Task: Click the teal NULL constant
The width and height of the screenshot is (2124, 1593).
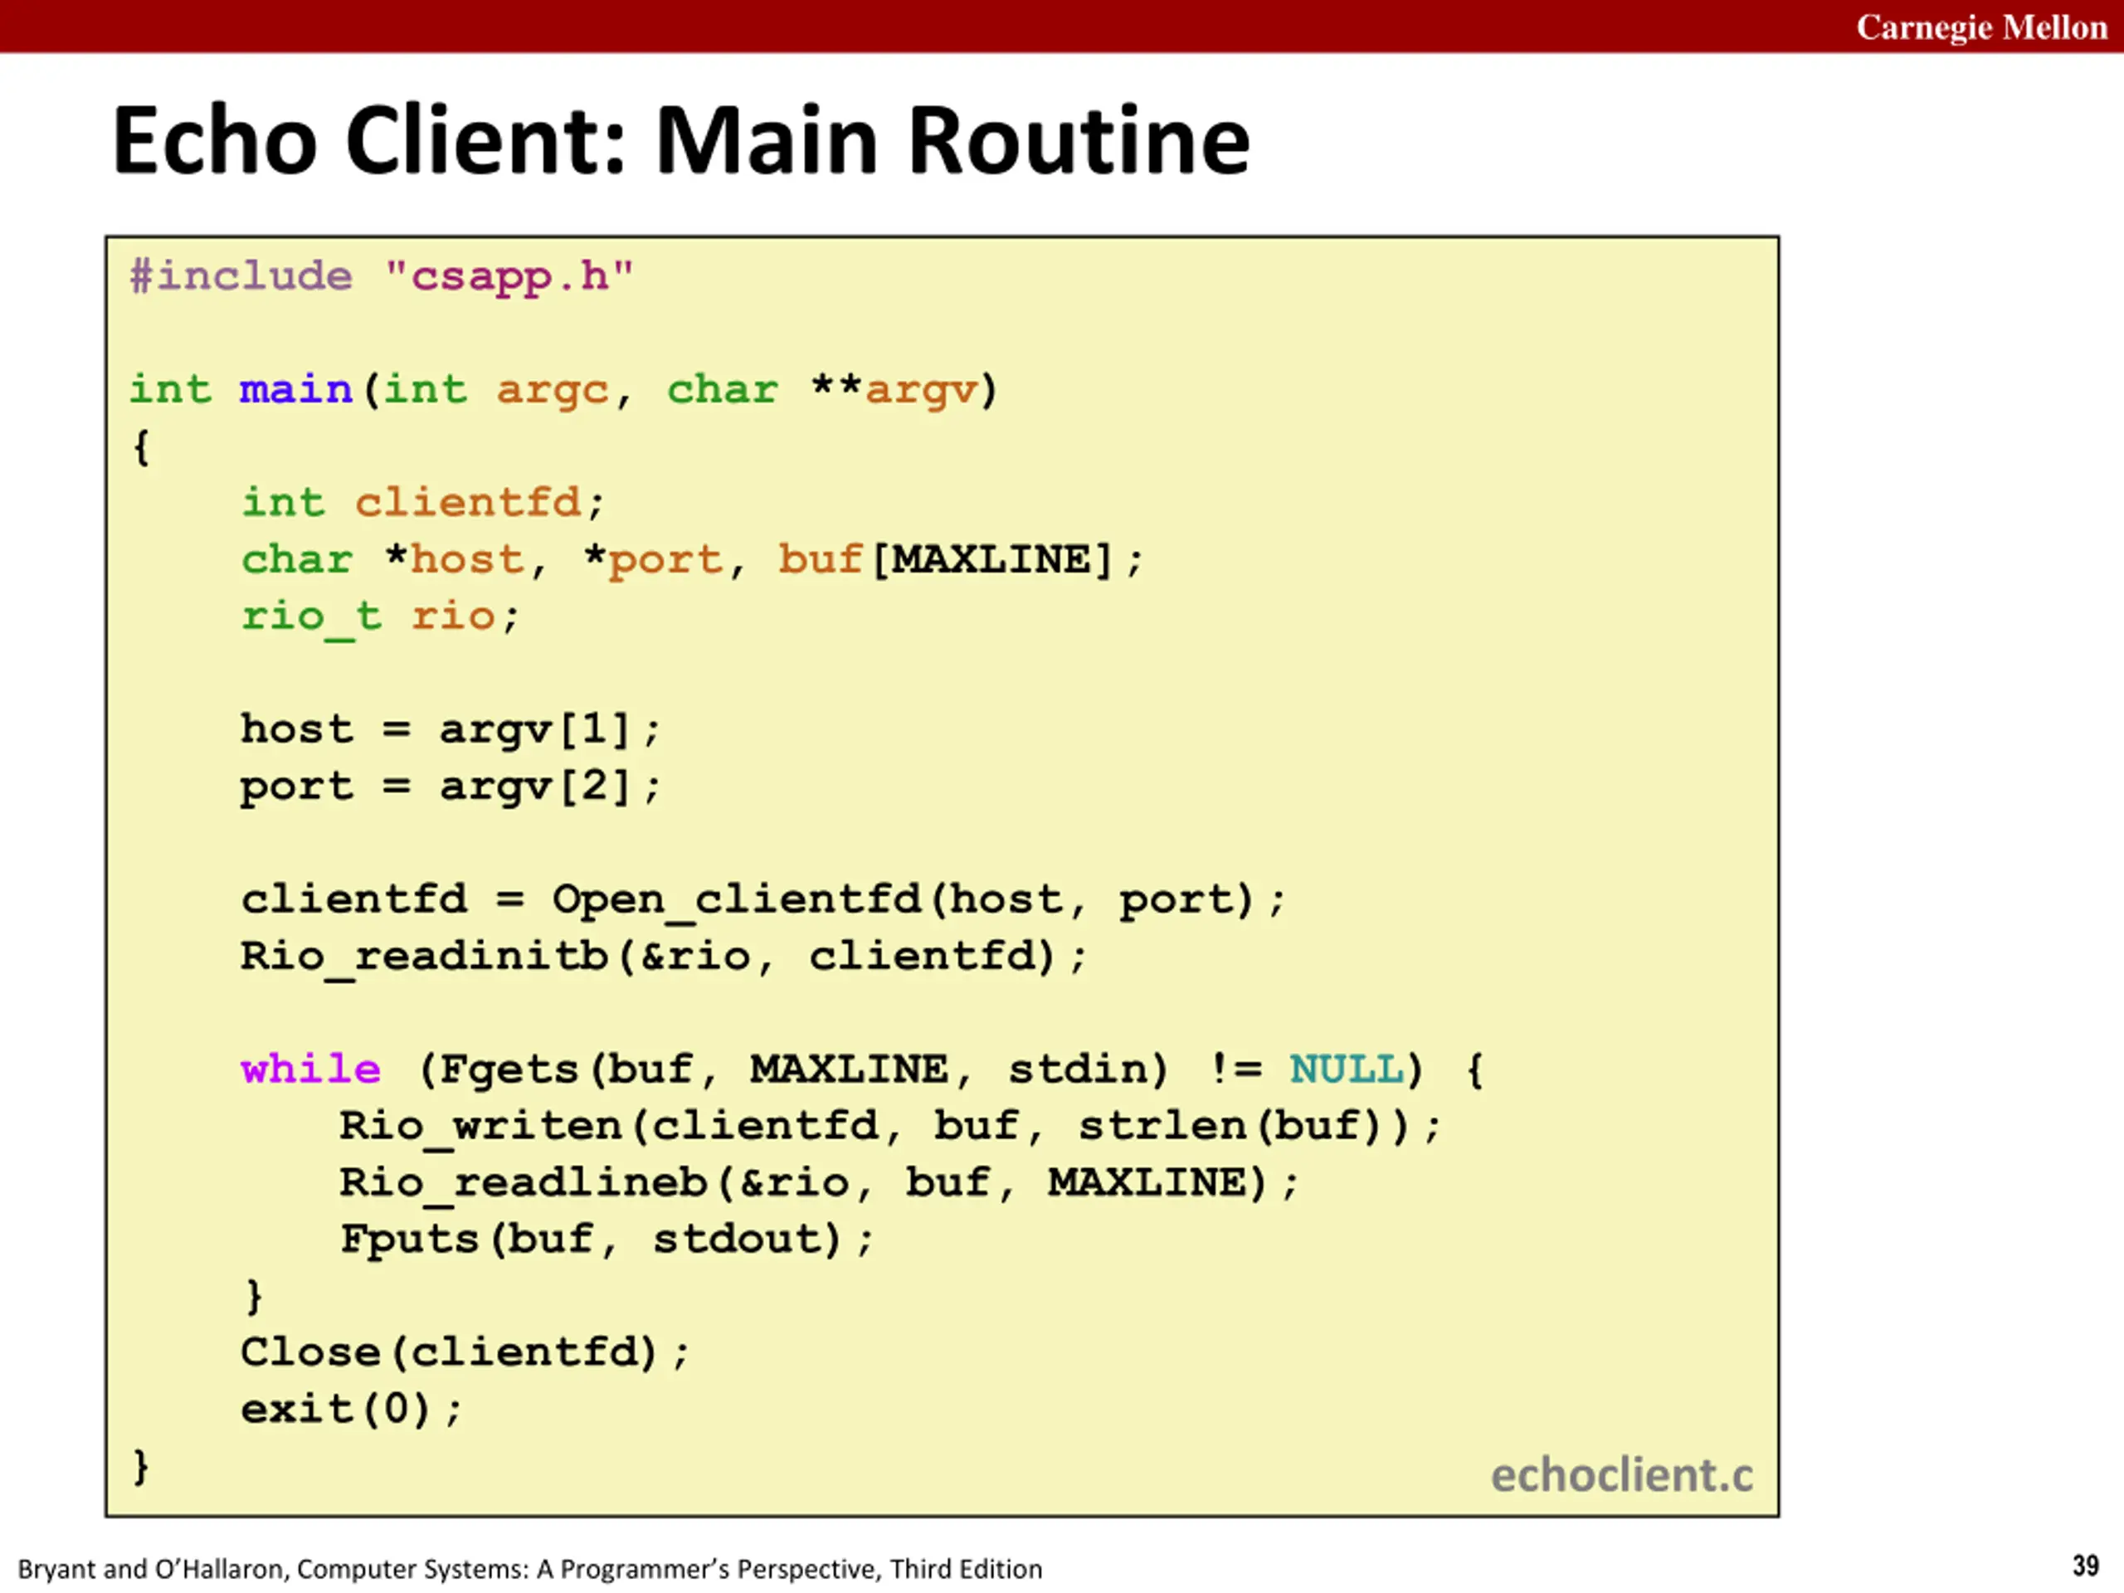Action: (1345, 1069)
